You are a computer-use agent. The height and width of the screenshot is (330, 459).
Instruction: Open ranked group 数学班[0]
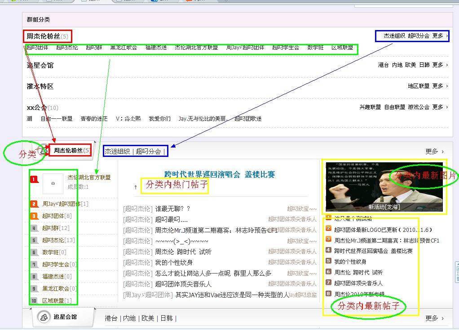54,252
